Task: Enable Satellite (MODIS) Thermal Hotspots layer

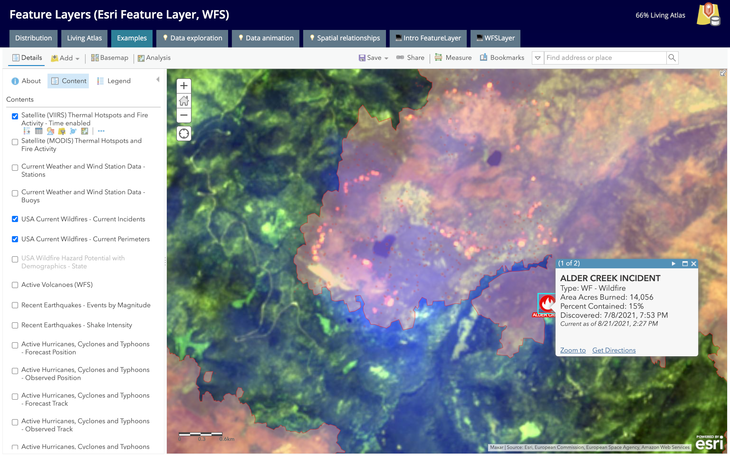Action: pos(15,142)
